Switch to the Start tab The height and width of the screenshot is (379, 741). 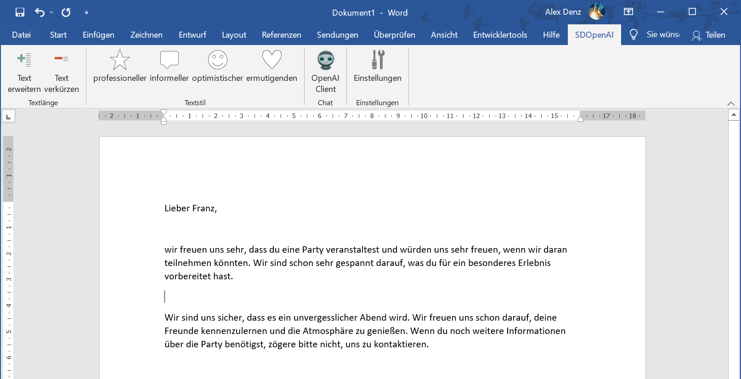[x=58, y=35]
